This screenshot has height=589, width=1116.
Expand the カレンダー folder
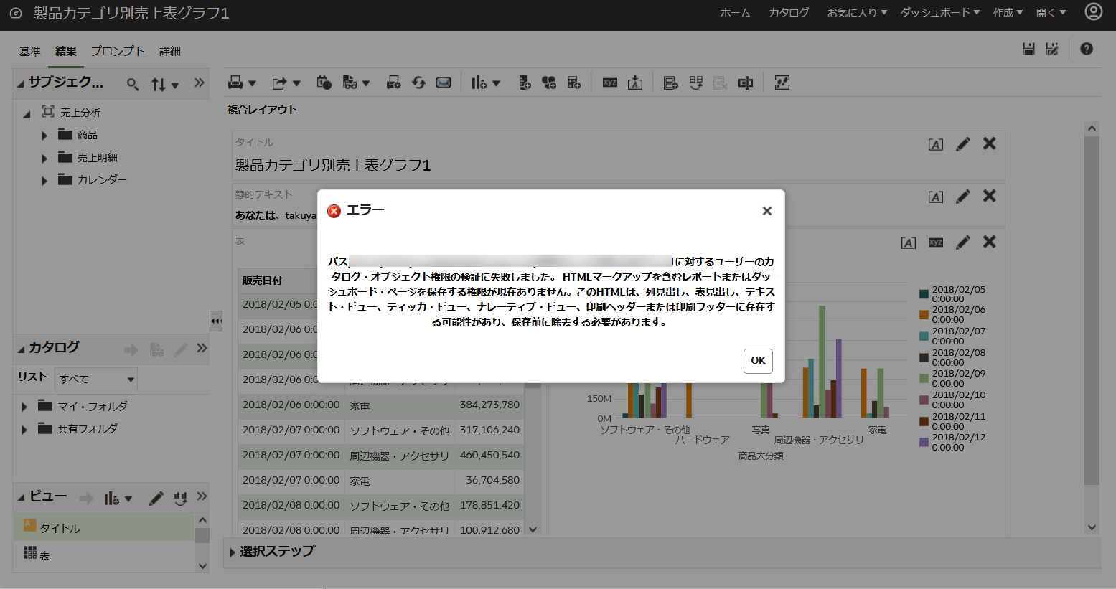tap(44, 179)
